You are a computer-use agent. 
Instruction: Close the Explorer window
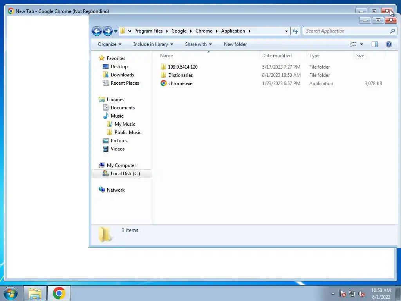tap(391, 20)
